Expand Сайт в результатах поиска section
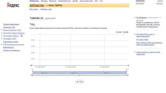This screenshot has height=93, width=166. click(x=2, y=44)
